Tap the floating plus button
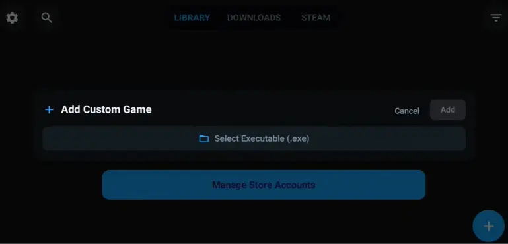 pos(489,226)
